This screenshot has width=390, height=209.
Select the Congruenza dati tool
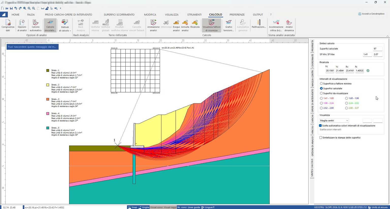coord(8,25)
